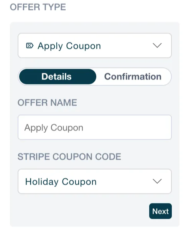Screen dimensions: 191x231
Task: Switch to the Confirmation tab
Action: (x=133, y=77)
